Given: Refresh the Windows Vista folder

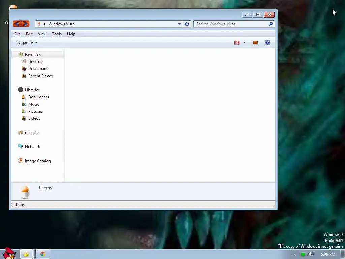Looking at the screenshot, I should coord(187,24).
